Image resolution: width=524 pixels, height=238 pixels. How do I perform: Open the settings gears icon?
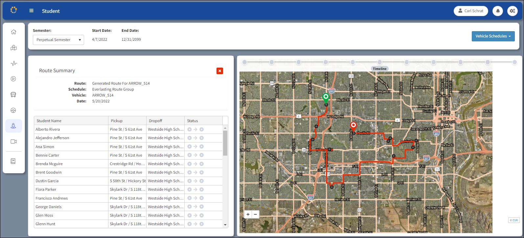point(512,11)
